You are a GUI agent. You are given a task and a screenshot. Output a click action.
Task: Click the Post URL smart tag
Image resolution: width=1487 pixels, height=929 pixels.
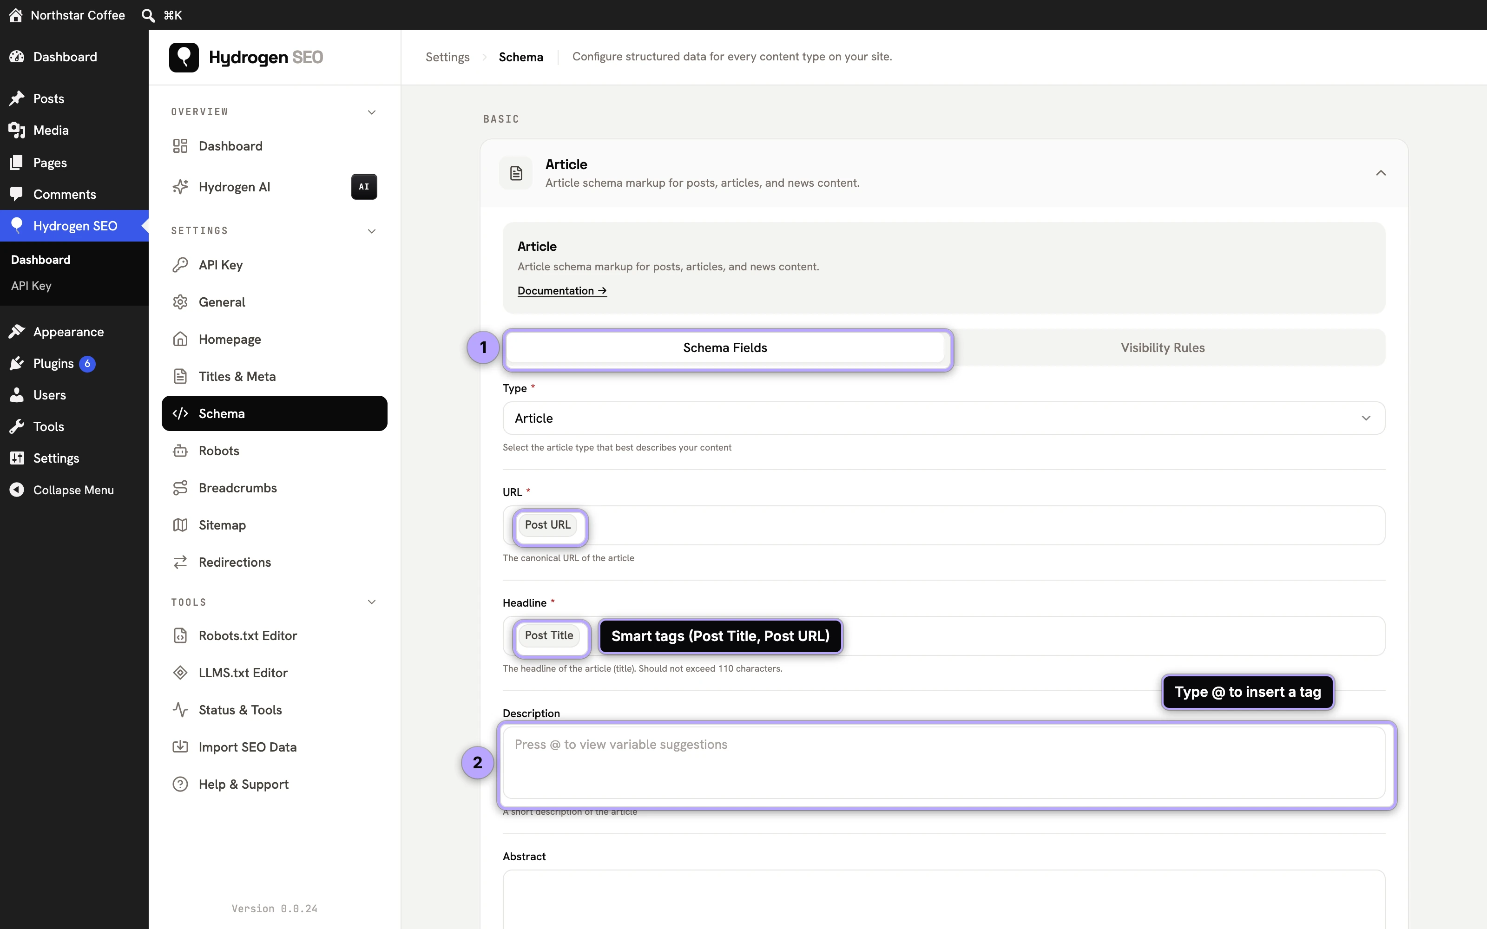(x=547, y=525)
